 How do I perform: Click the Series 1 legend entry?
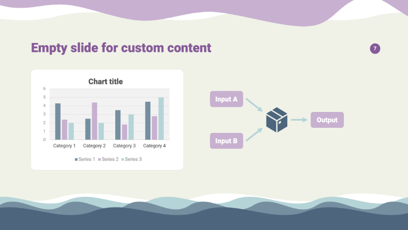85,159
